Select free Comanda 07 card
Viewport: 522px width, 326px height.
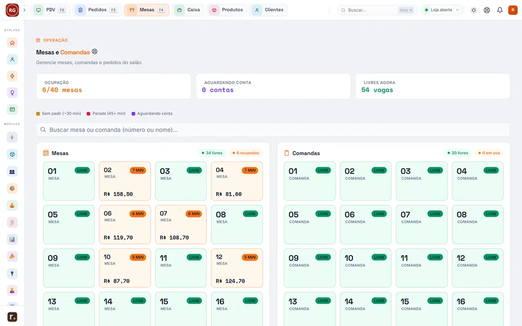pos(421,224)
